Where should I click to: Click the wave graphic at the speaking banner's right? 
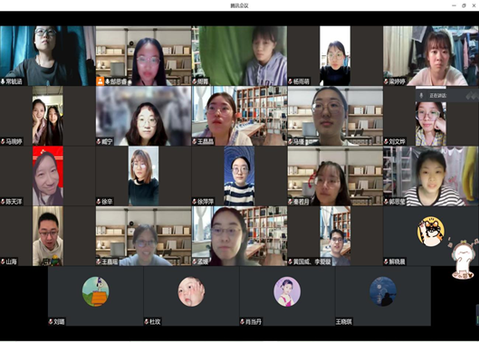pos(472,96)
